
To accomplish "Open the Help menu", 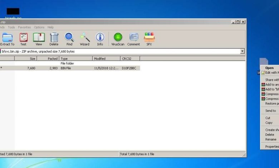I will (x=50, y=27).
